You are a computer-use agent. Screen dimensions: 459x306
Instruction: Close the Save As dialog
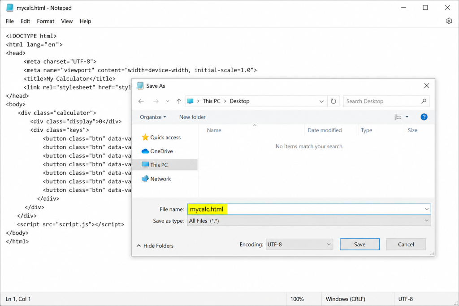(427, 86)
